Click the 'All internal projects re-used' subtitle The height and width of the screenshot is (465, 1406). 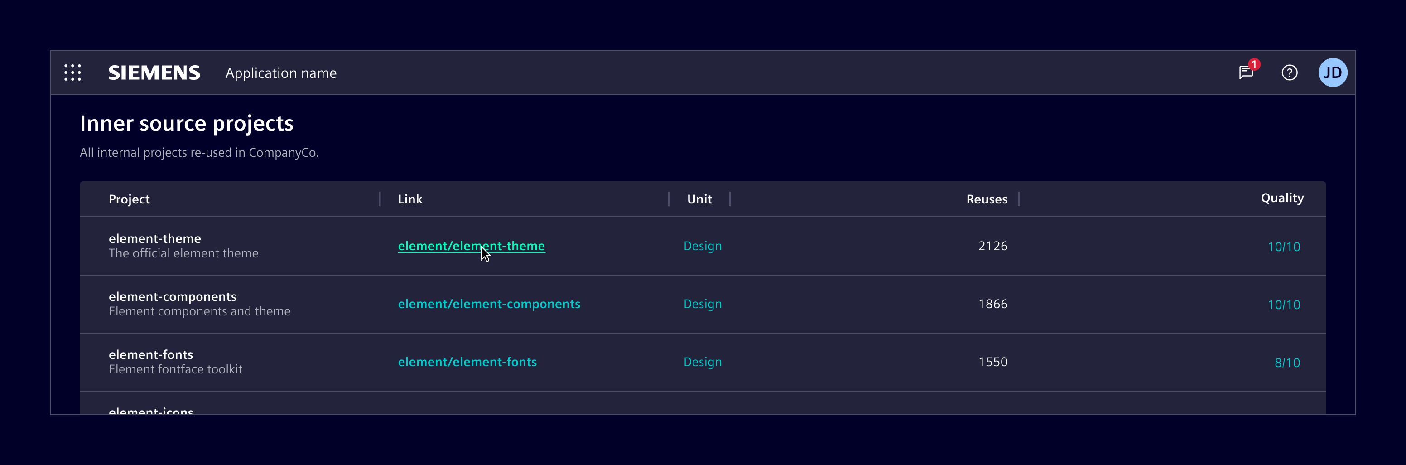point(199,152)
